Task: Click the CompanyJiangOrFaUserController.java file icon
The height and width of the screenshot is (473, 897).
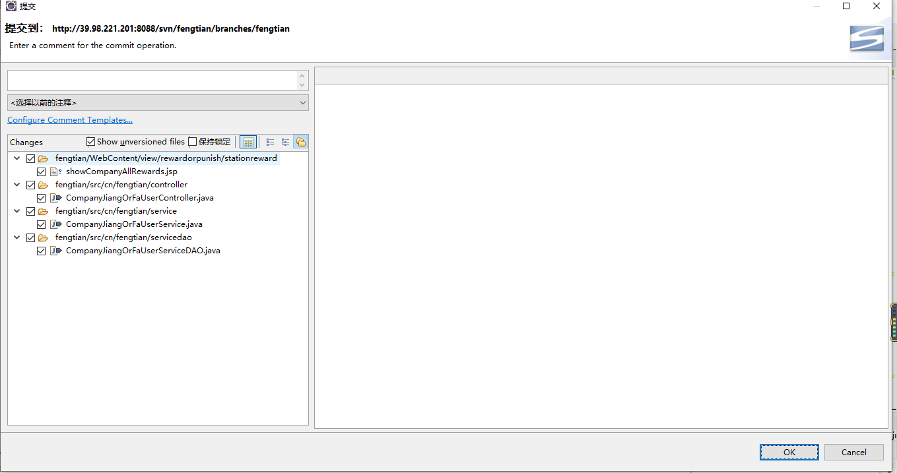Action: point(55,198)
